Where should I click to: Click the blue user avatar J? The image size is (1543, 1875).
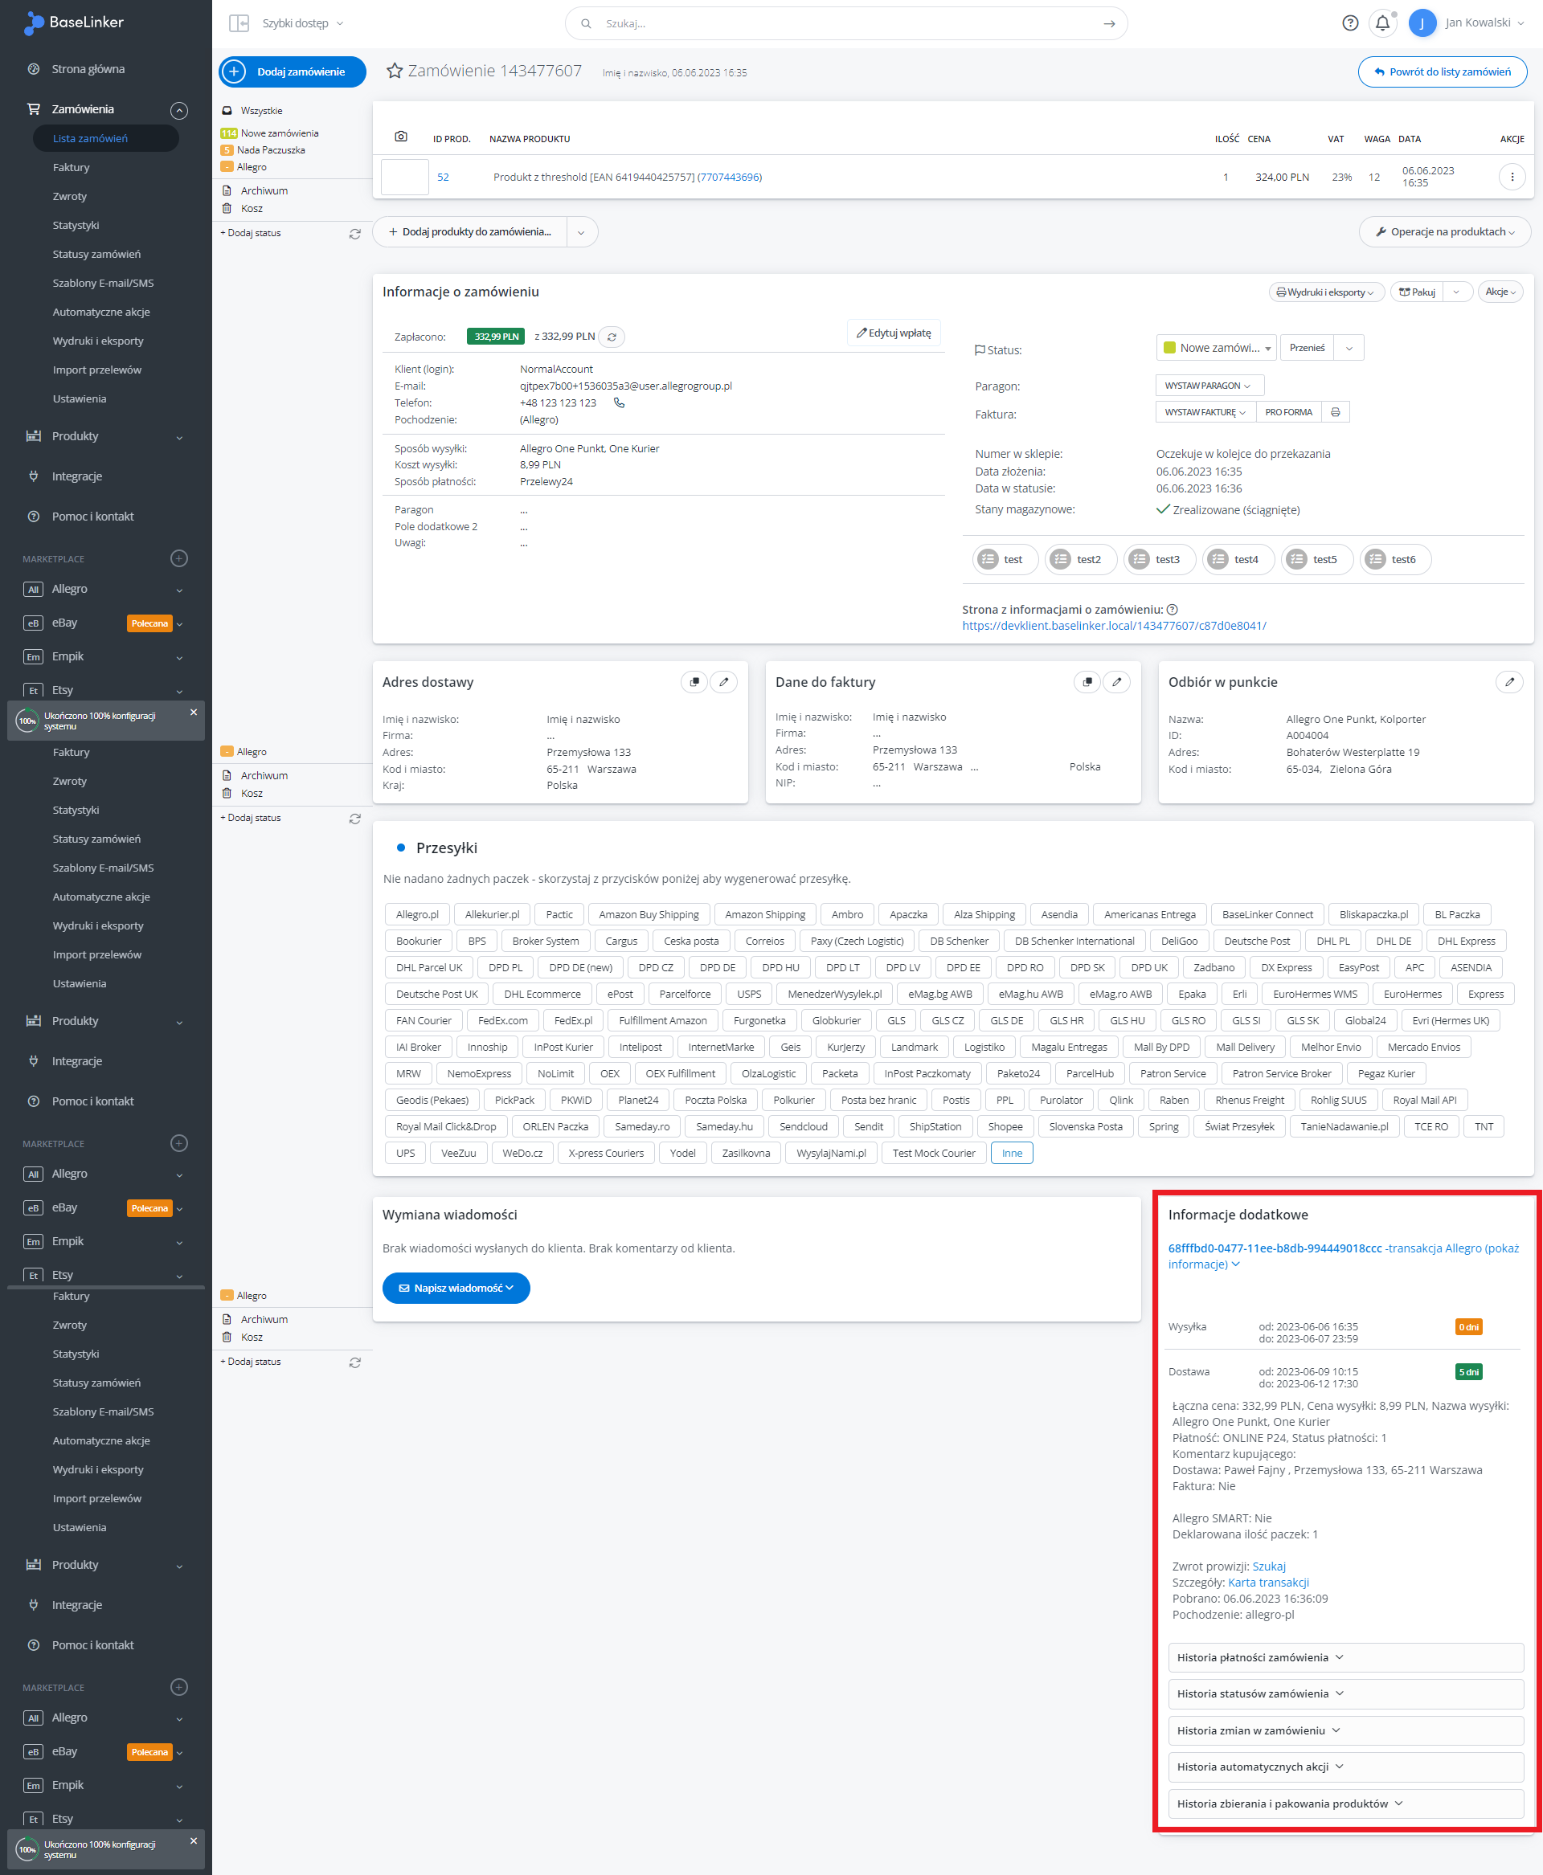coord(1422,23)
